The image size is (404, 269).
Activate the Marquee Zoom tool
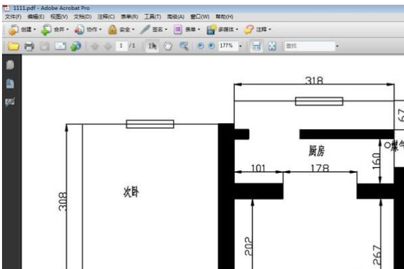point(183,46)
